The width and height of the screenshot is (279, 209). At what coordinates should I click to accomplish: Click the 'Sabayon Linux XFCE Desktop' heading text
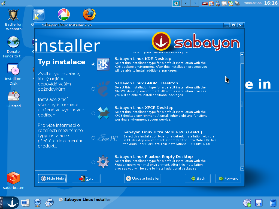click(144, 108)
